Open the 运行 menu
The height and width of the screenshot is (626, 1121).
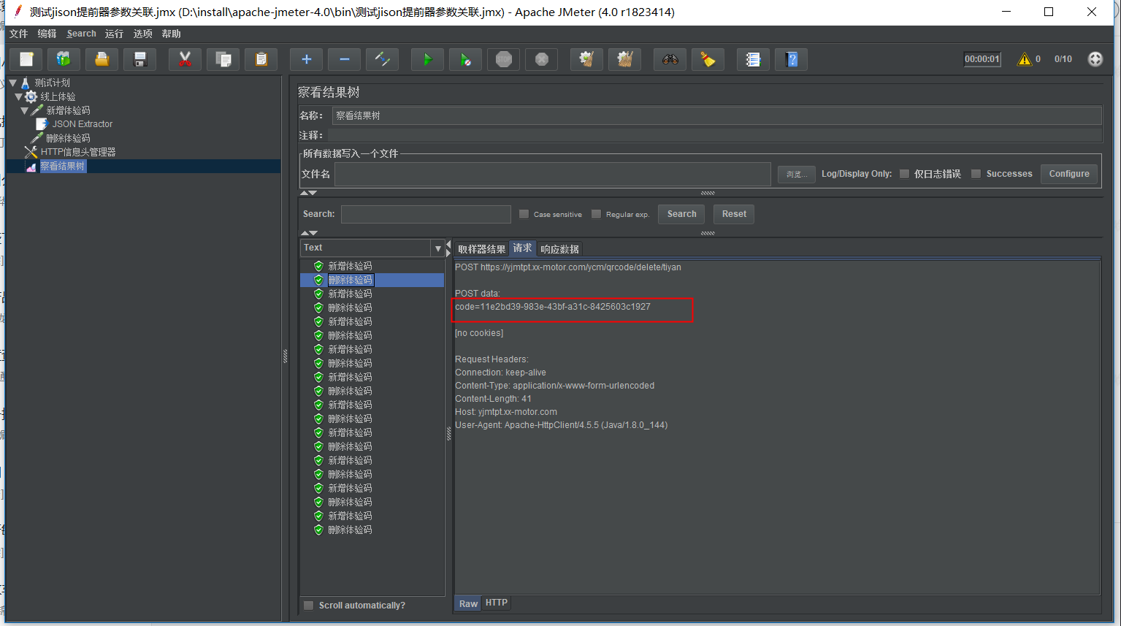point(114,34)
